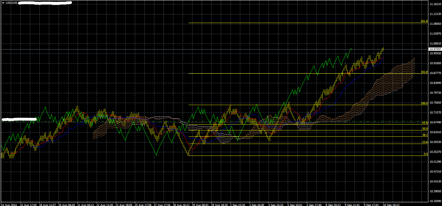Screen dimensions: 442x206
Task: Click the 27 Aug 17:56 time label
Action: [162, 204]
